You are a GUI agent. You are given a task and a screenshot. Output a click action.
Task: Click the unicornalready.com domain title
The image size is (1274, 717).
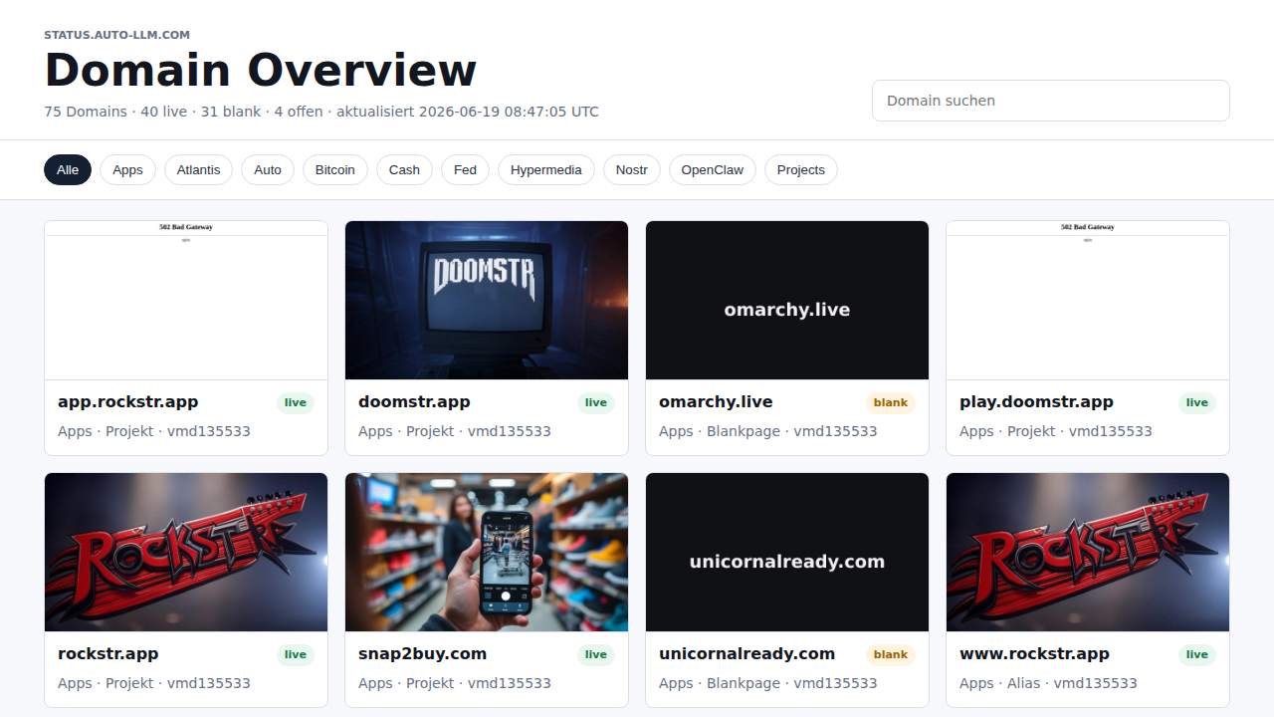(746, 654)
